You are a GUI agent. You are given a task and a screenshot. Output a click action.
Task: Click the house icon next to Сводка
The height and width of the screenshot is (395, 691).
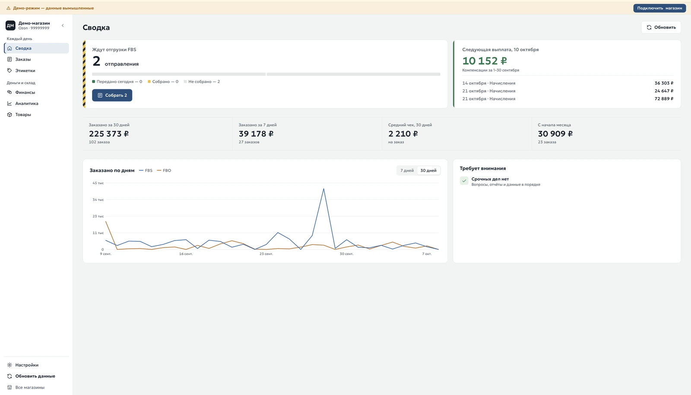point(10,48)
